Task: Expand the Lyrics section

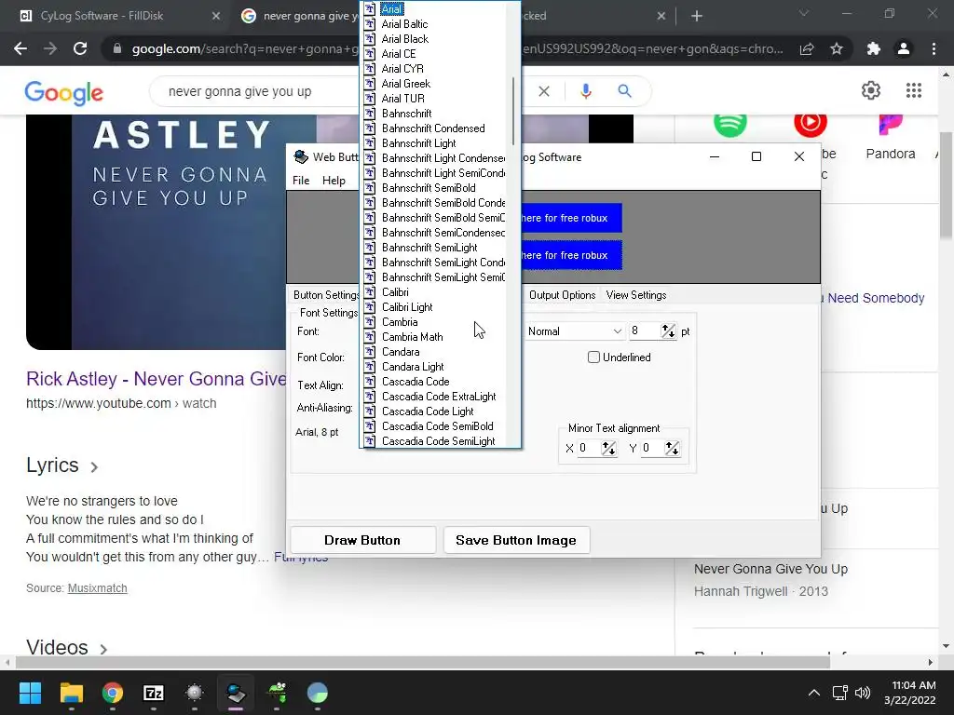Action: 62,465
